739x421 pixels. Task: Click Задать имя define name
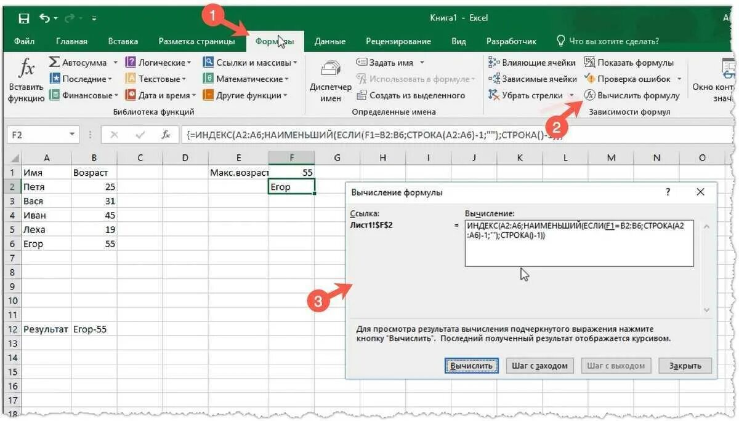tap(384, 63)
